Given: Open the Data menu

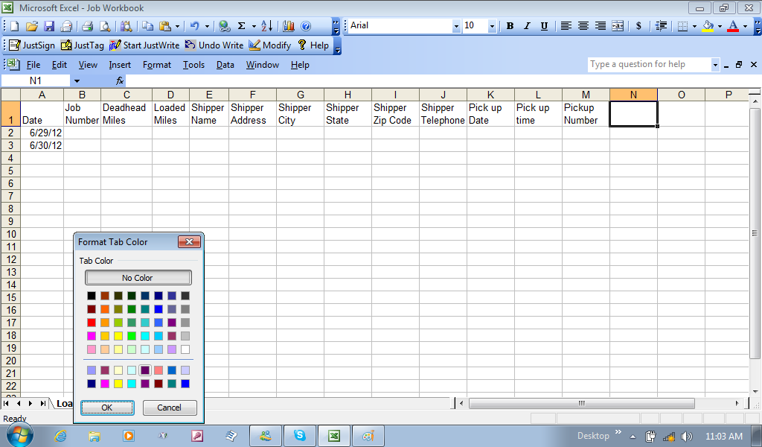Looking at the screenshot, I should [225, 65].
